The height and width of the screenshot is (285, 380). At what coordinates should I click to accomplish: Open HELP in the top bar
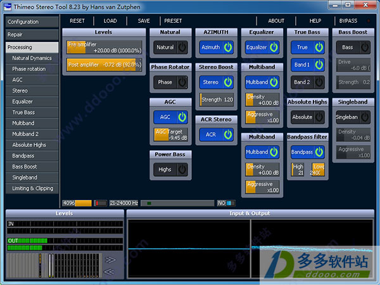[x=315, y=21]
